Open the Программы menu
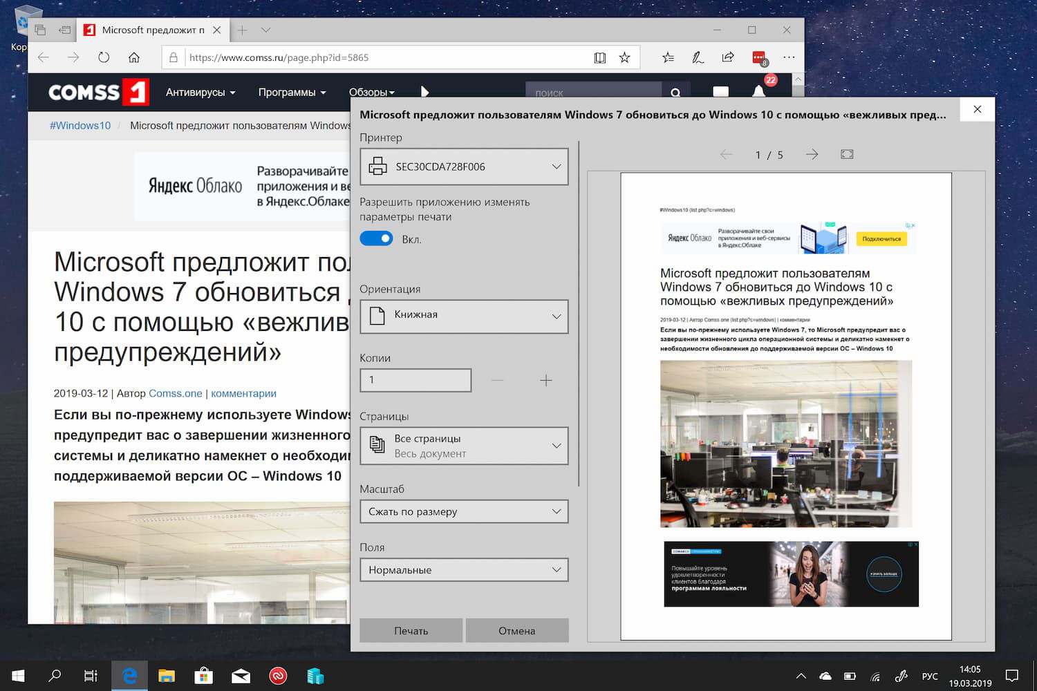 click(x=291, y=92)
